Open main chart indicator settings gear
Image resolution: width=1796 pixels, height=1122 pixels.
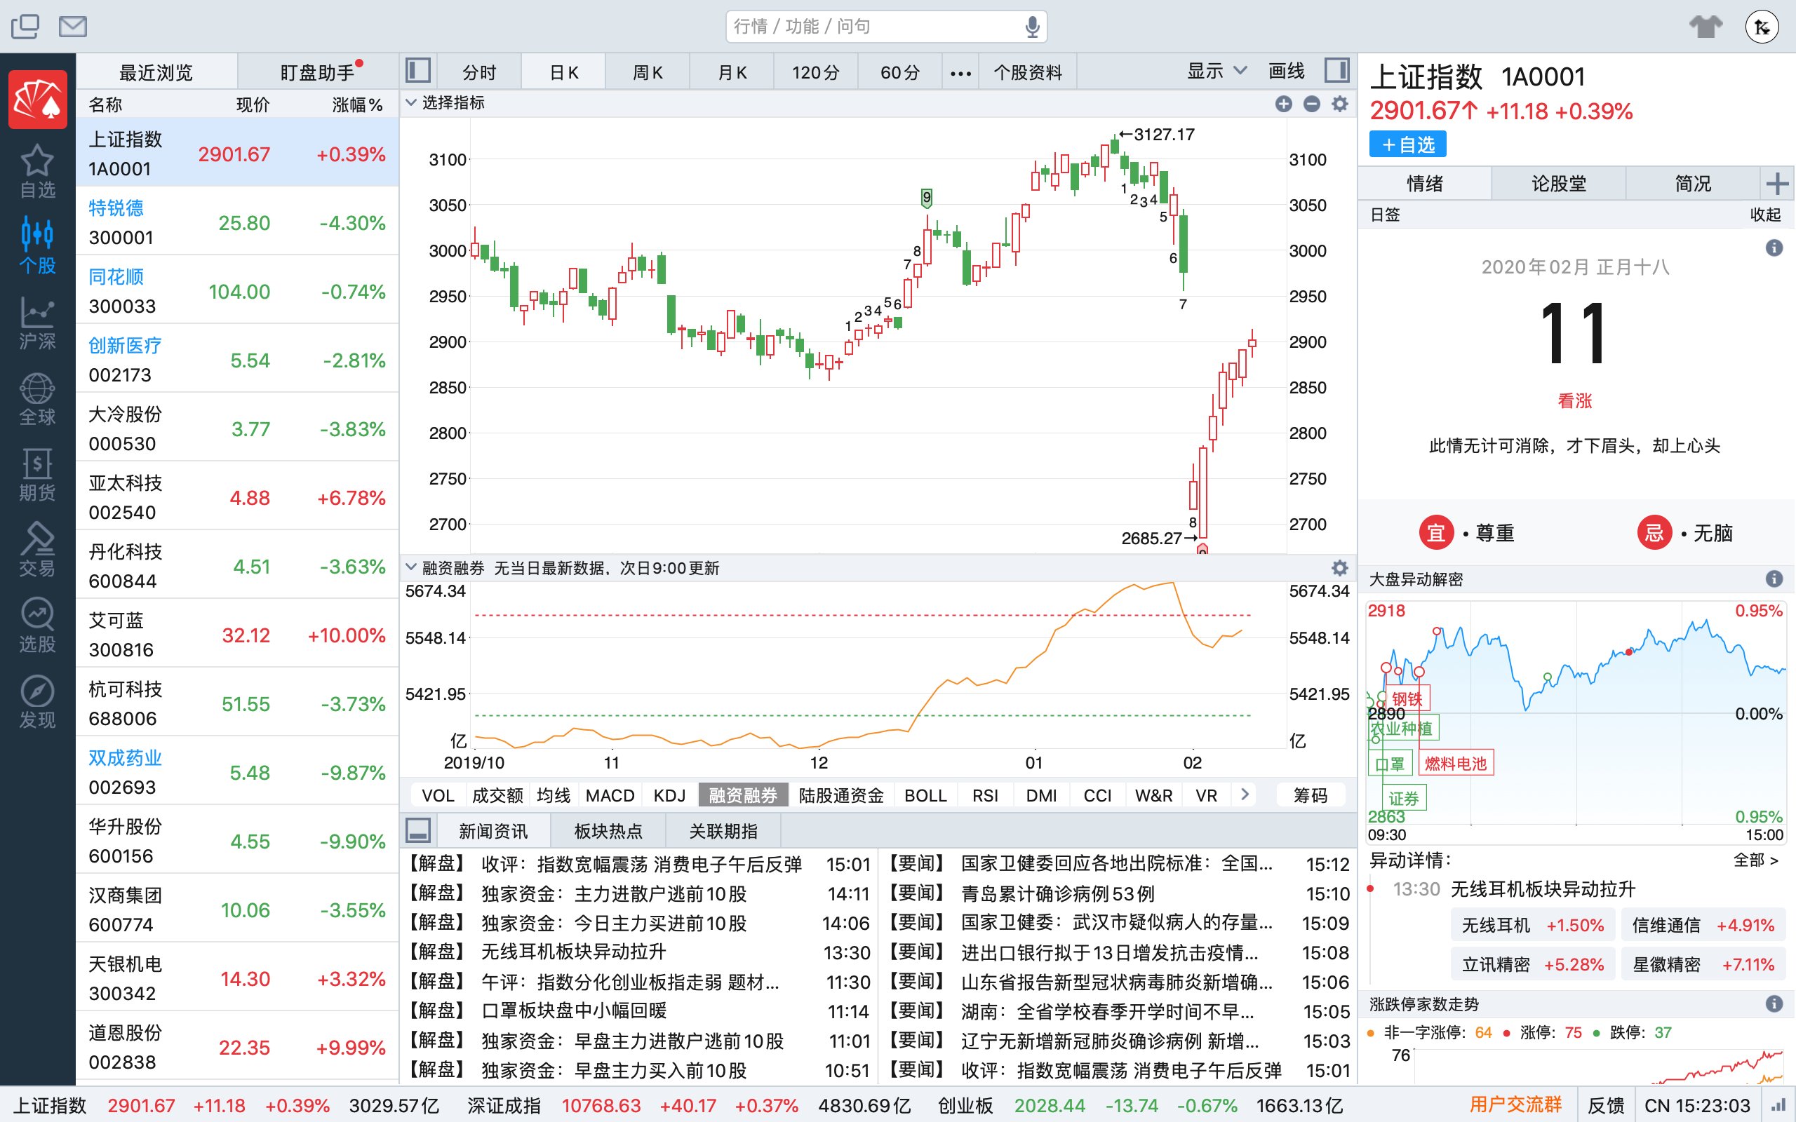pyautogui.click(x=1339, y=104)
